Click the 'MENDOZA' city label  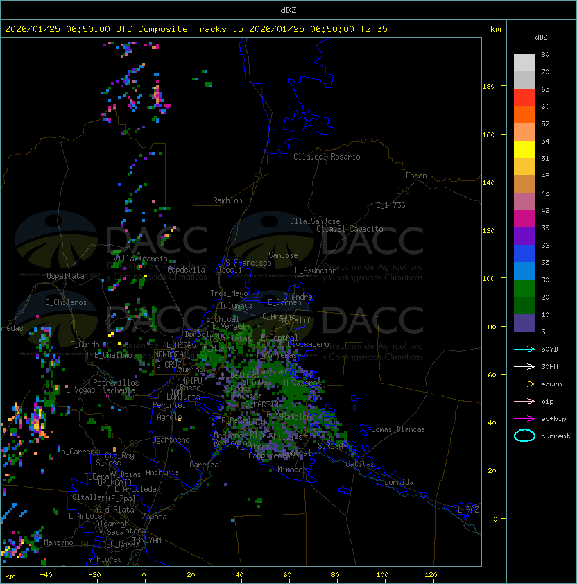point(169,354)
